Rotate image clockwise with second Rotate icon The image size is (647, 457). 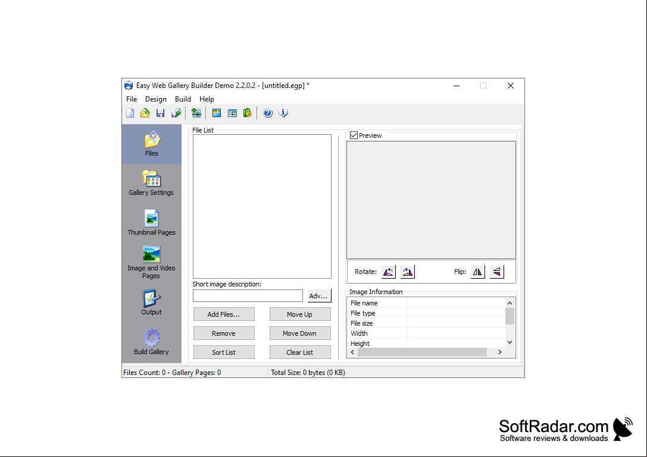[x=408, y=272]
